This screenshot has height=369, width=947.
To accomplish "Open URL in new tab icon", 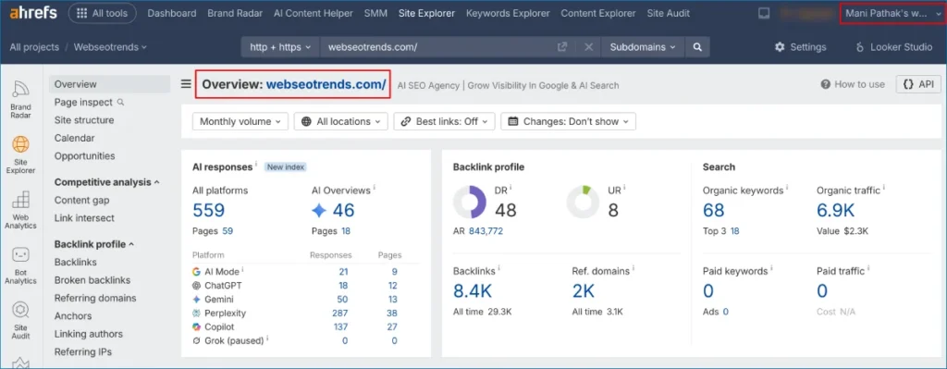I will [x=562, y=47].
